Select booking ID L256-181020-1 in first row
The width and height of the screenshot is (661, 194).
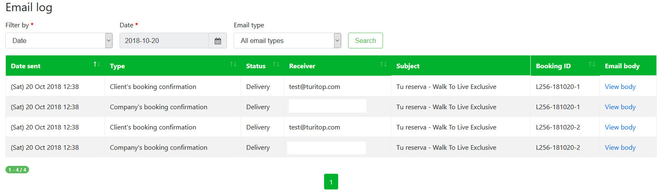[x=558, y=87]
